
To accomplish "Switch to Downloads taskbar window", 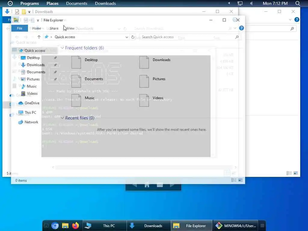I will 149,226.
